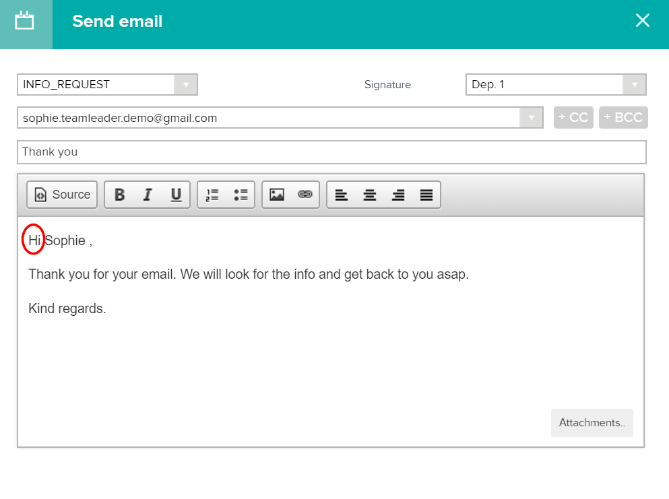The width and height of the screenshot is (669, 499).
Task: Open the recipient email address dropdown
Action: point(531,118)
